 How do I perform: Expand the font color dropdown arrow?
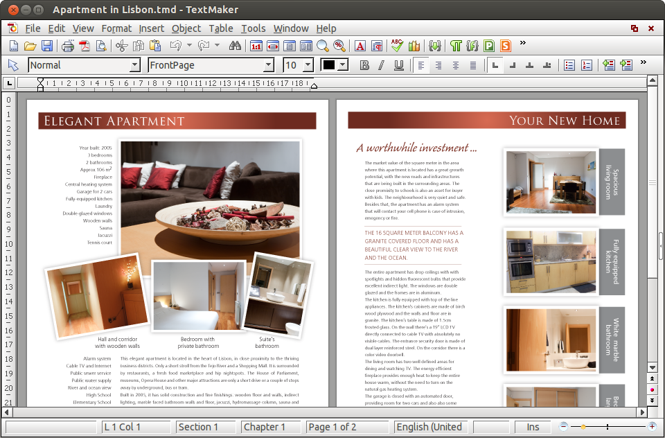[x=343, y=65]
